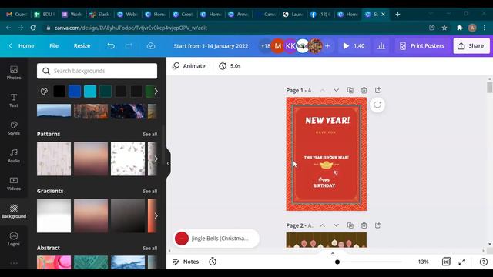Show more Gradients with the arrow
This screenshot has width=493, height=277.
[156, 215]
